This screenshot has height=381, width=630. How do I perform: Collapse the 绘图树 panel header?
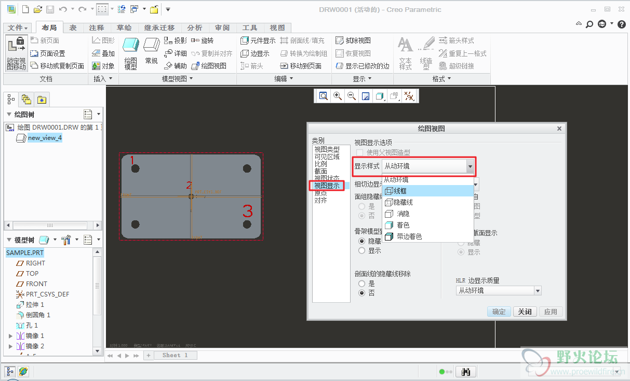[x=9, y=115]
